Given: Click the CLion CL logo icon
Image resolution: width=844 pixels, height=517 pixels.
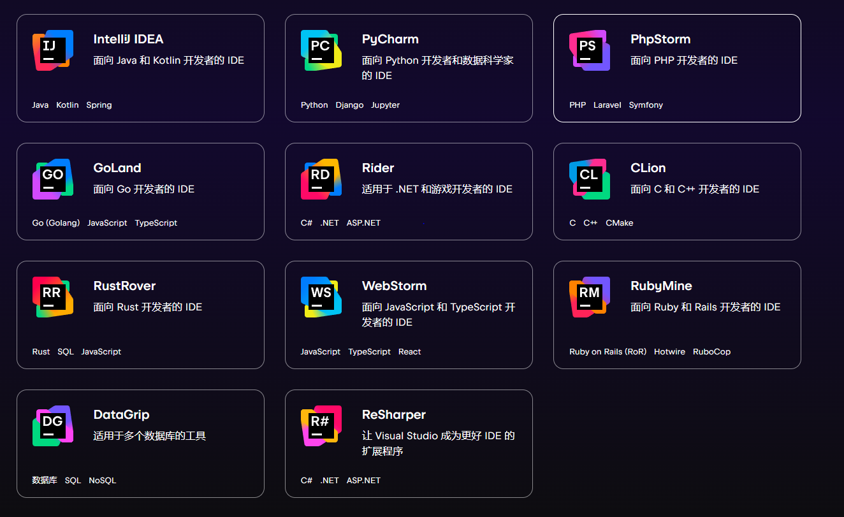Looking at the screenshot, I should pos(590,179).
